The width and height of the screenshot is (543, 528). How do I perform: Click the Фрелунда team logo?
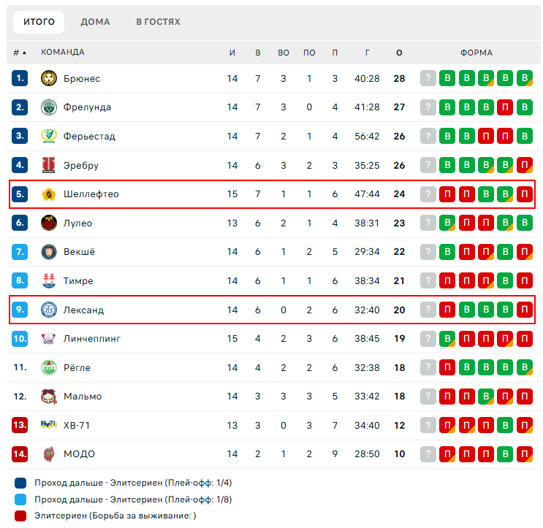pyautogui.click(x=49, y=107)
